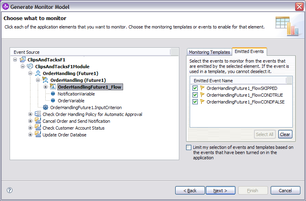
Task: Click the flag icon beside OrderHandlingFuture1_FlowCONDTRUE
Action: (202, 95)
